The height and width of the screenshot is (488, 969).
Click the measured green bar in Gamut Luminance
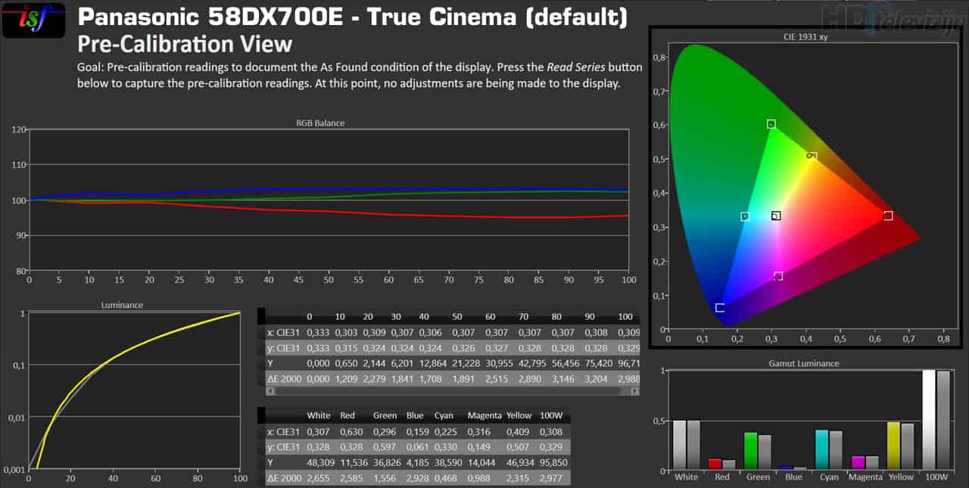(x=750, y=451)
